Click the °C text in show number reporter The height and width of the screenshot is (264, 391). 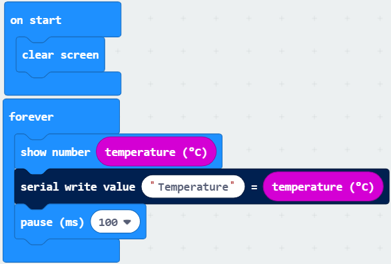pos(195,152)
